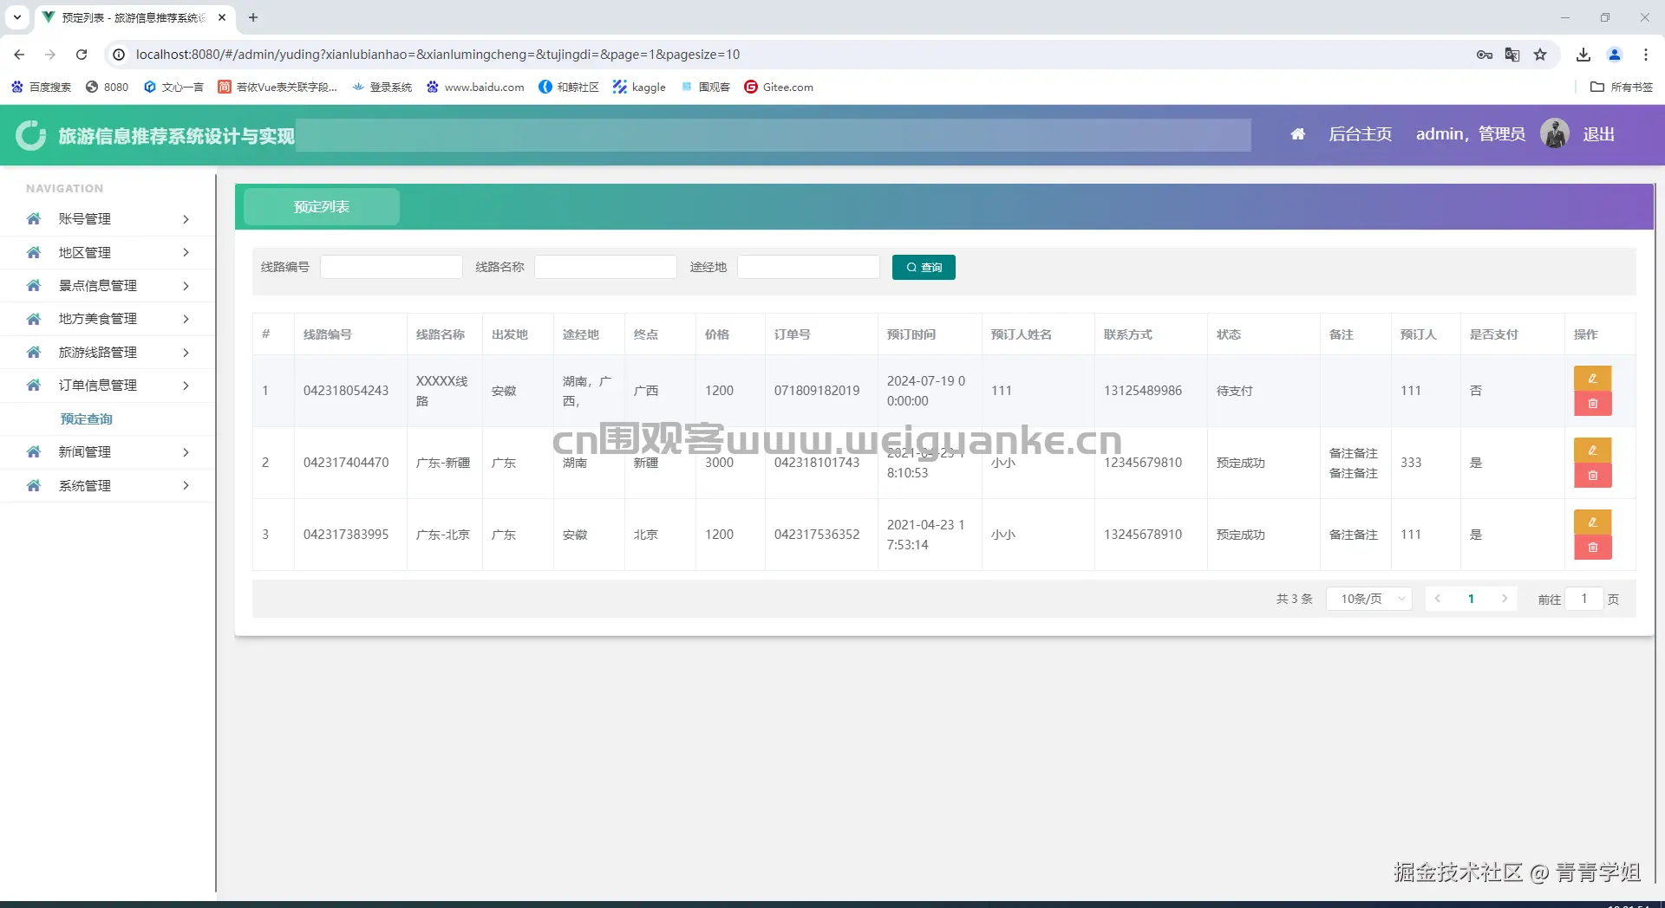Focus the 线路编号 input field
The width and height of the screenshot is (1665, 908).
(x=391, y=267)
